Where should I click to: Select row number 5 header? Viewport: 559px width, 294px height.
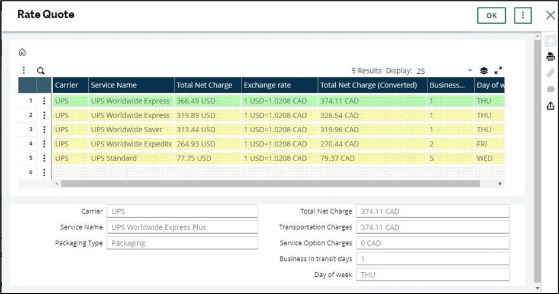(27, 158)
